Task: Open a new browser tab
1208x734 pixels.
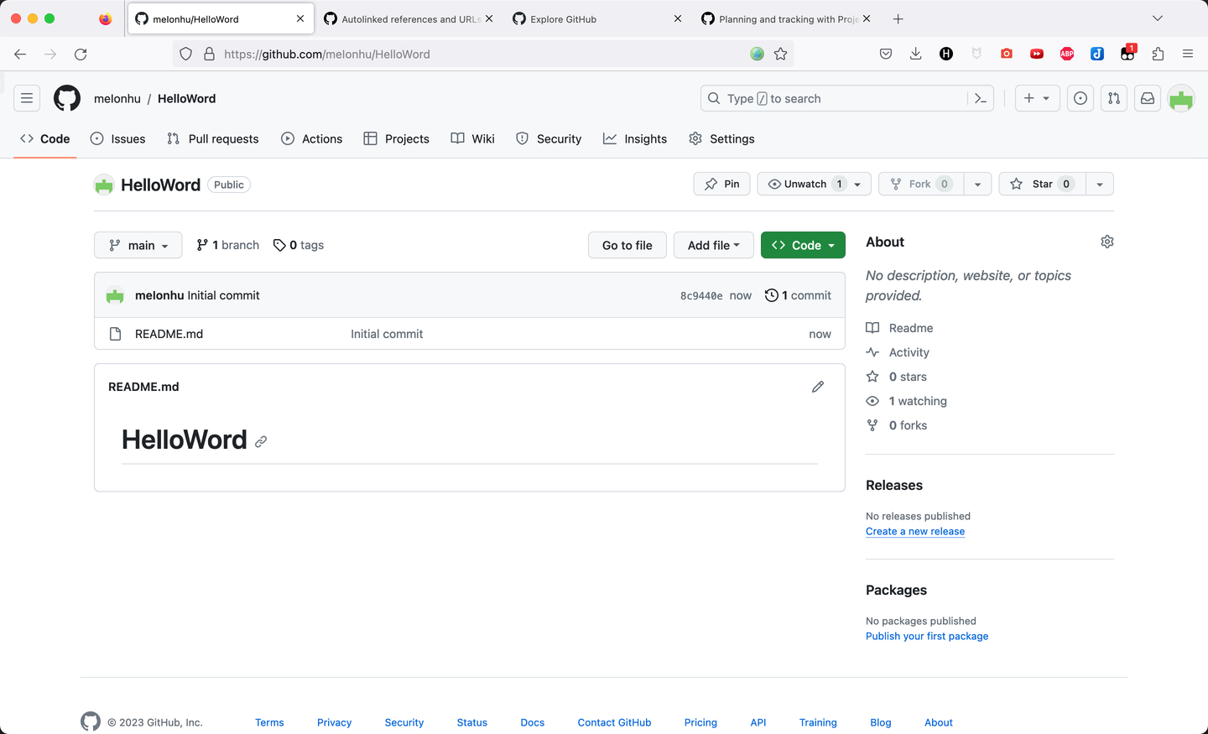Action: tap(898, 18)
